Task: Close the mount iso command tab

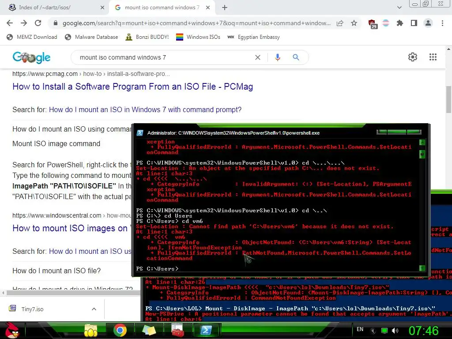Action: (208, 8)
